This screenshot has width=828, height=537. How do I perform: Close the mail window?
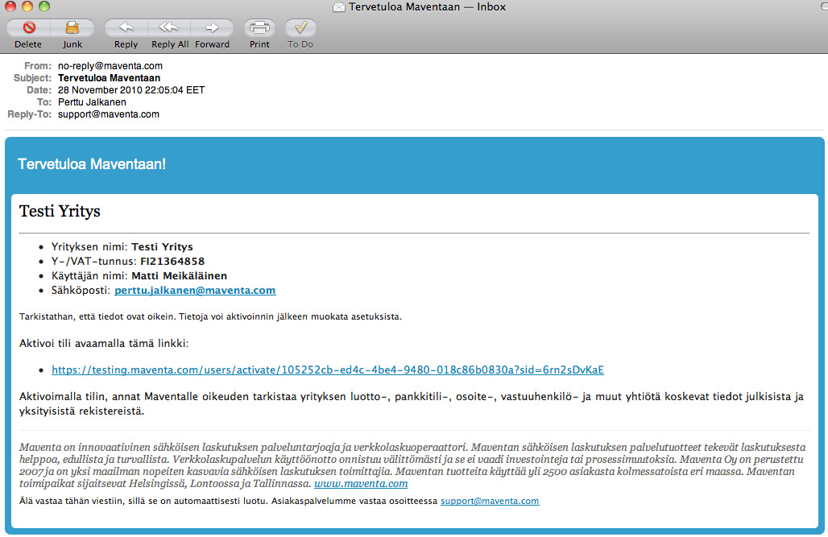click(10, 6)
